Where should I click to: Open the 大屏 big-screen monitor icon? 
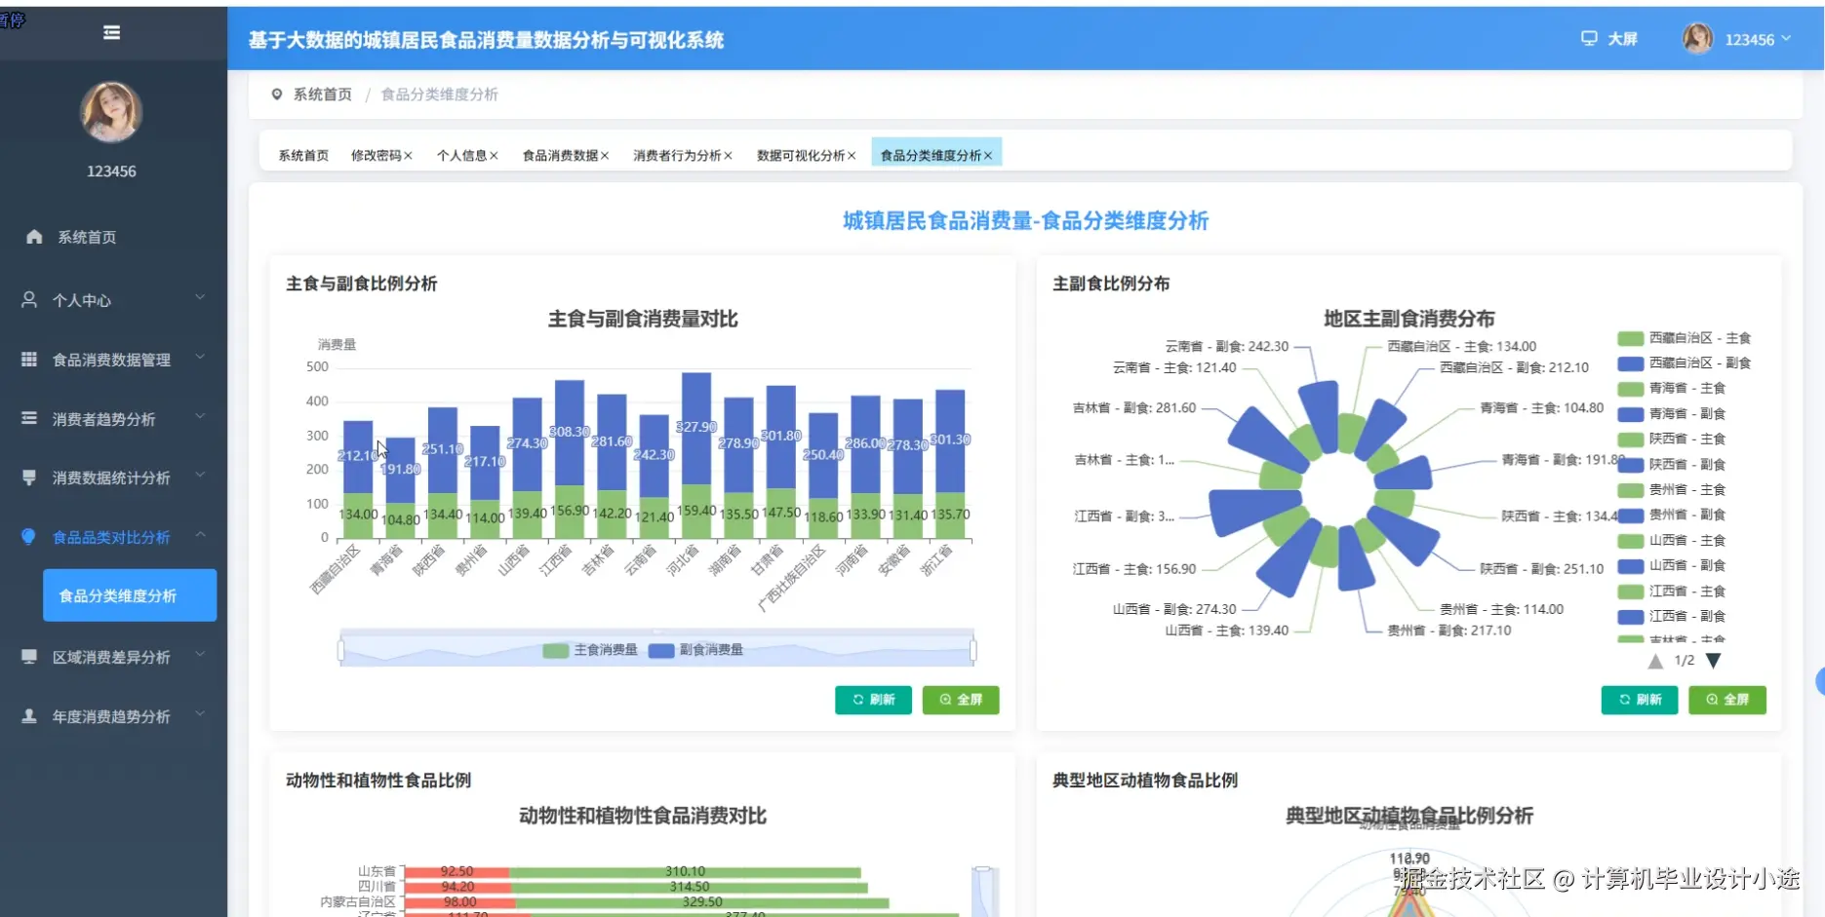pos(1589,39)
